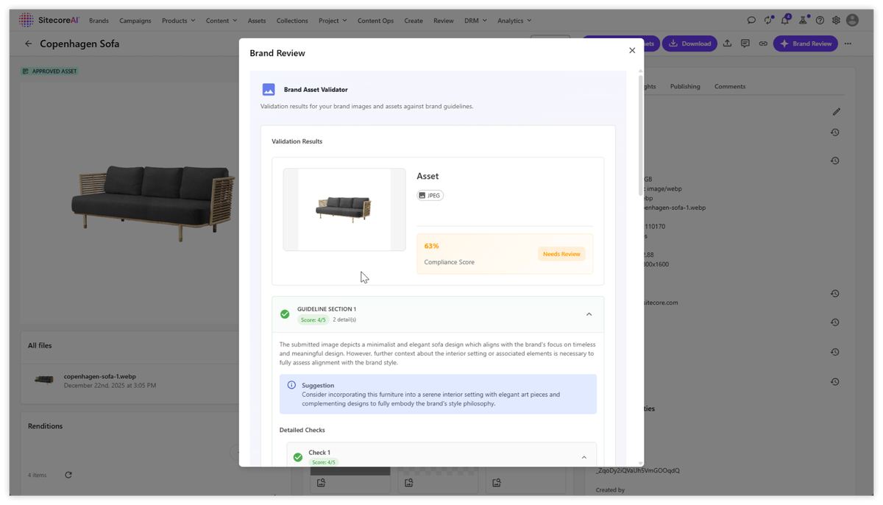Go back using the arrow beside Copenhagen Sofa
Viewport: 883px width, 505px height.
click(29, 43)
